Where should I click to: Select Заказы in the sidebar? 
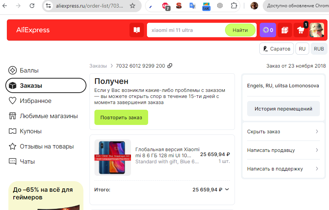pyautogui.click(x=46, y=85)
